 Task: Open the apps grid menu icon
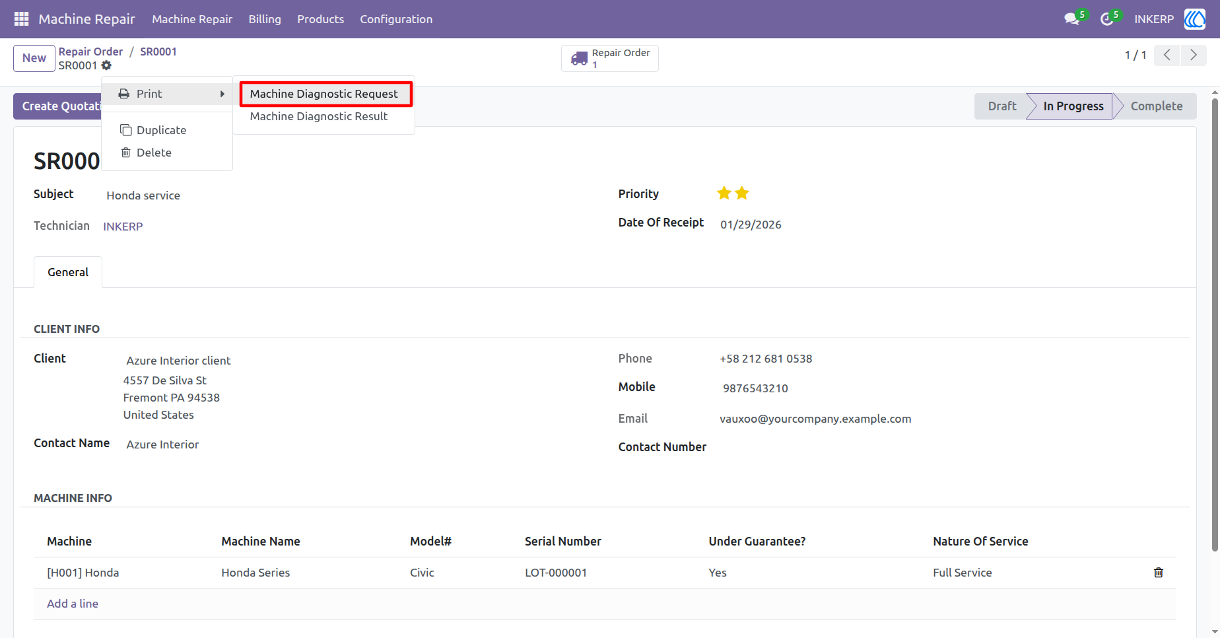click(x=21, y=19)
